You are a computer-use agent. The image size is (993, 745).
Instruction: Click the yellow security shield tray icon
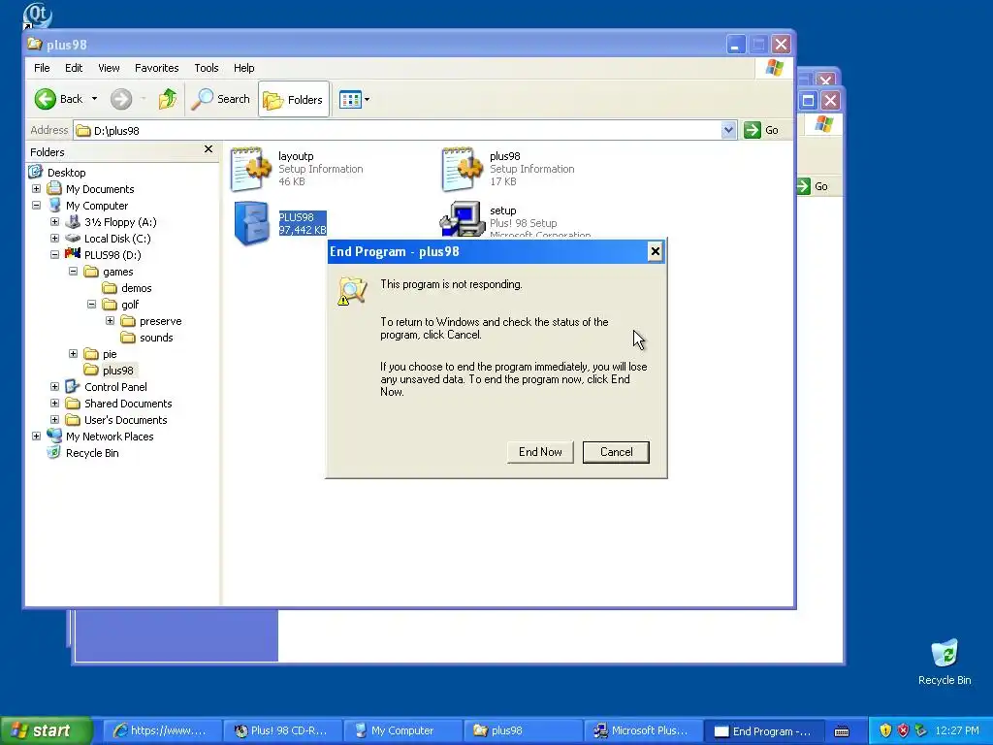[x=885, y=730]
